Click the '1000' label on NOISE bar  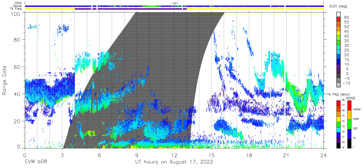click(x=355, y=119)
